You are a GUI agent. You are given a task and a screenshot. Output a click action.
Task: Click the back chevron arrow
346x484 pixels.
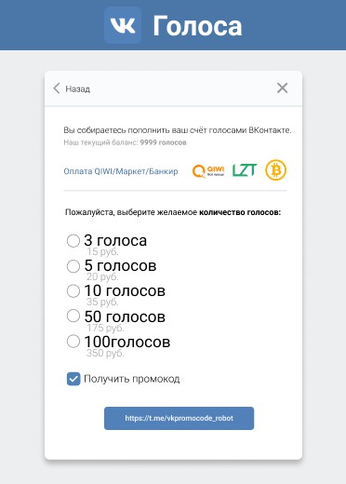pyautogui.click(x=57, y=88)
